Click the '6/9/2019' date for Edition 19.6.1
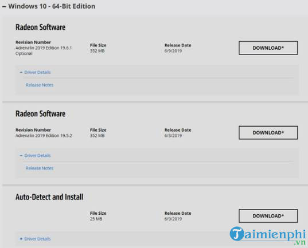The height and width of the screenshot is (248, 308). (173, 51)
